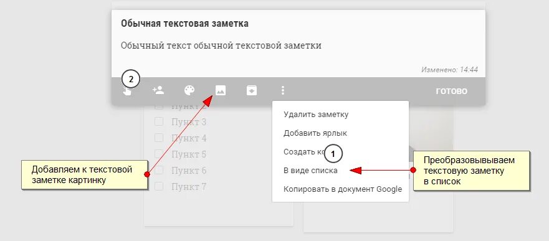Screen dimensions: 549x241
Task: Click the Пункт 7 list item text
Action: pyautogui.click(x=189, y=187)
